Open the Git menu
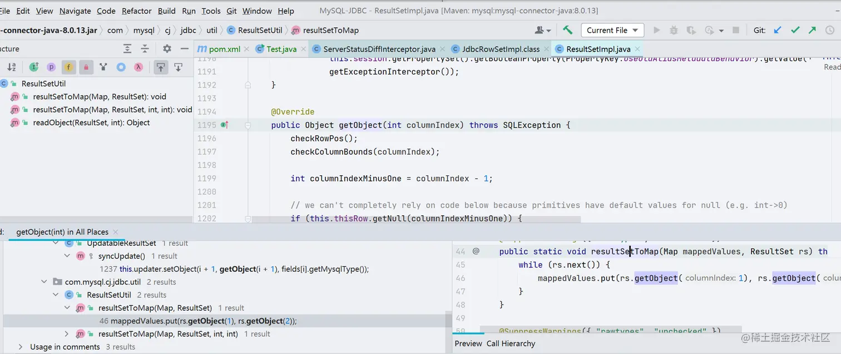Viewport: 841px width, 354px height. pos(231,11)
